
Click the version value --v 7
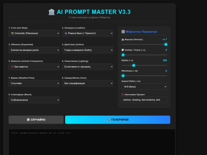164,39
